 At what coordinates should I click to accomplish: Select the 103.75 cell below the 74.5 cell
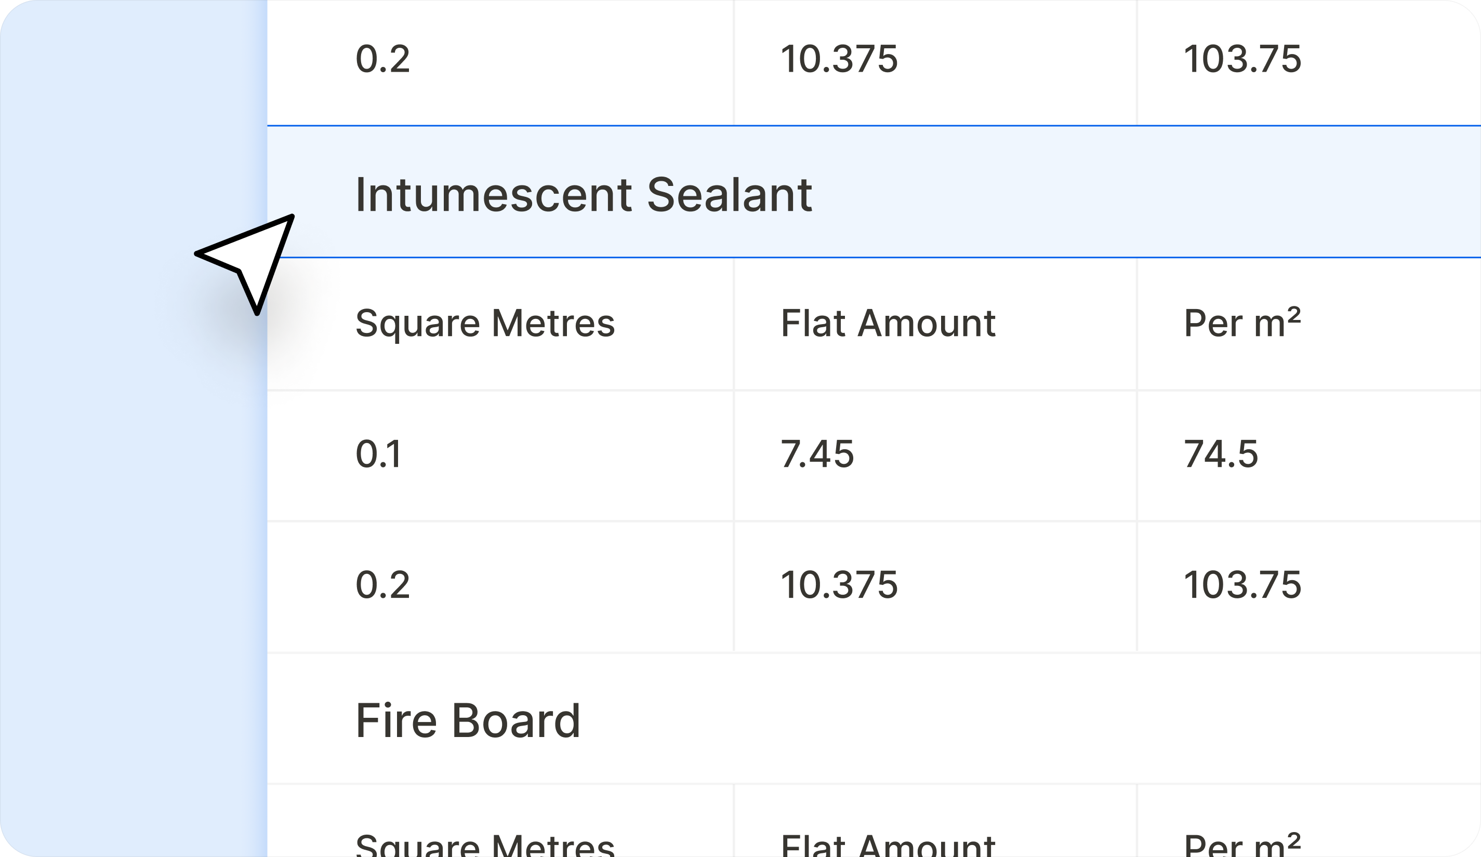1310,587
